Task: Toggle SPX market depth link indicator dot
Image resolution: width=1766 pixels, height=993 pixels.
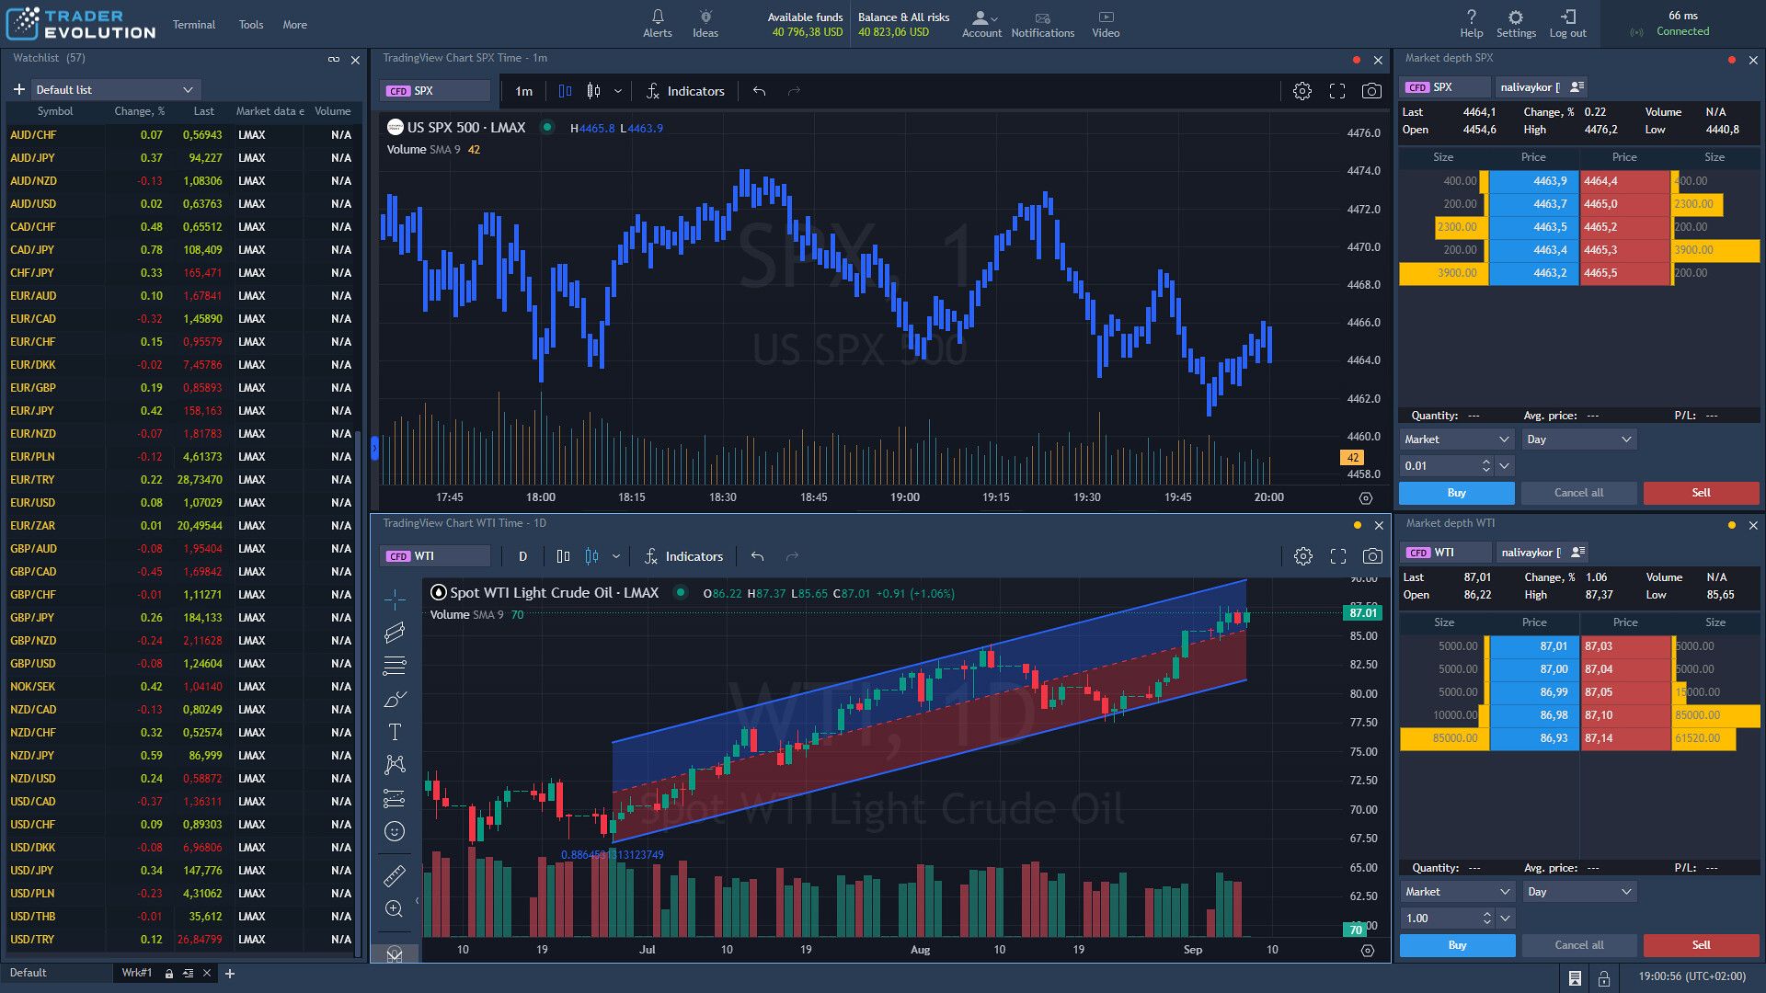Action: click(1732, 60)
